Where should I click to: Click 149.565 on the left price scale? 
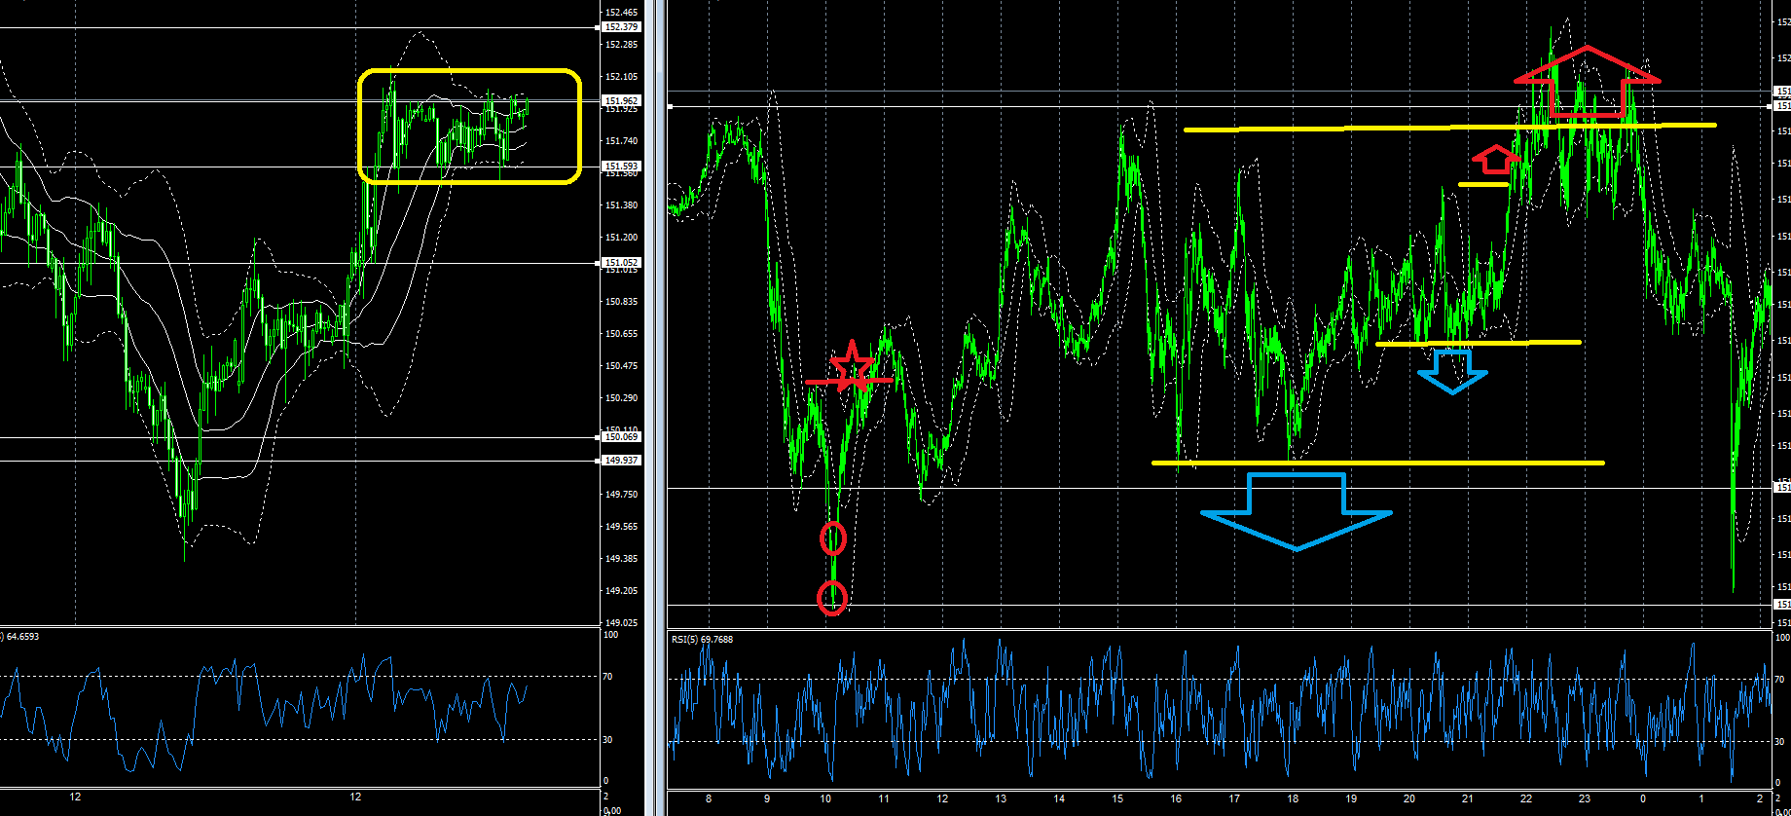(622, 527)
